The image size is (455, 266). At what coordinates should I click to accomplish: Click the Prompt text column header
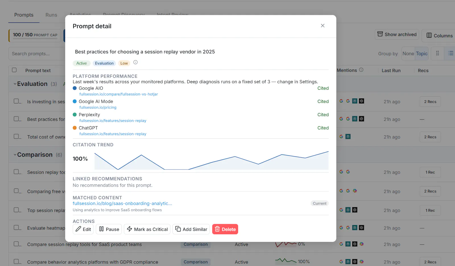click(x=38, y=70)
